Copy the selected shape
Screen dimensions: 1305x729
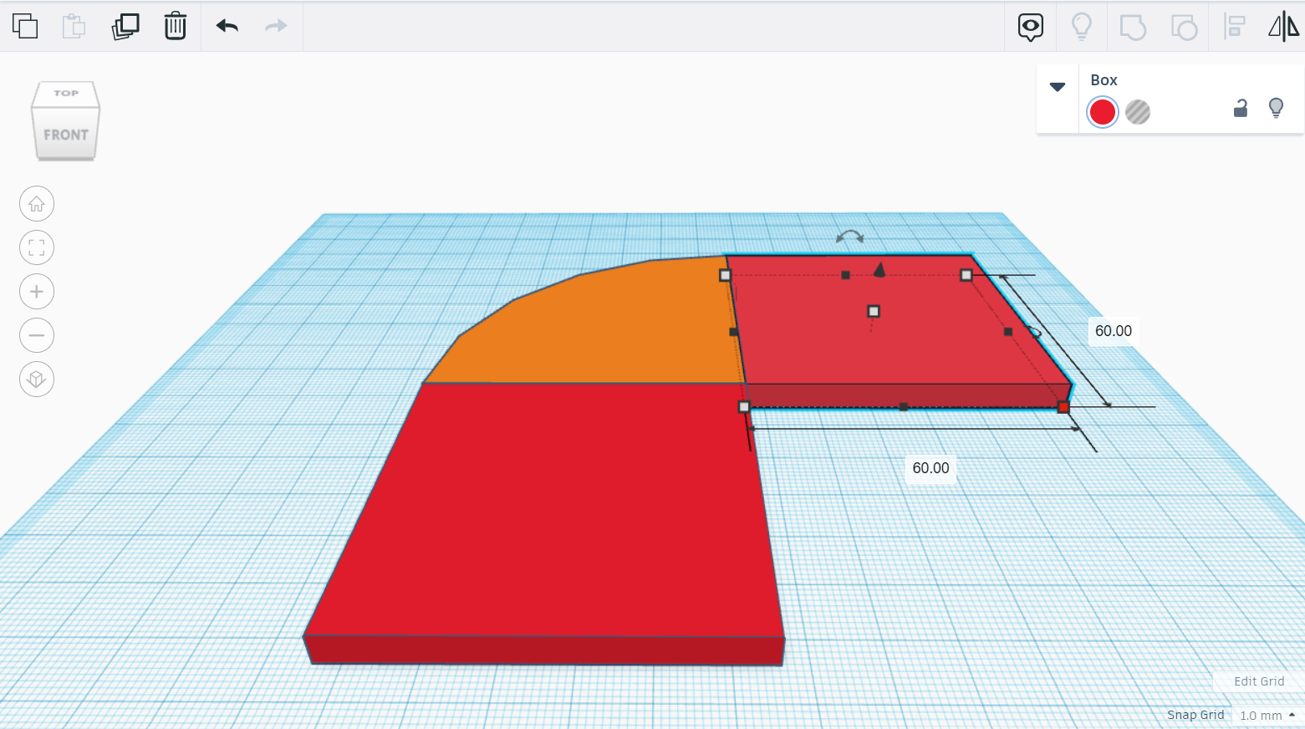coord(25,26)
